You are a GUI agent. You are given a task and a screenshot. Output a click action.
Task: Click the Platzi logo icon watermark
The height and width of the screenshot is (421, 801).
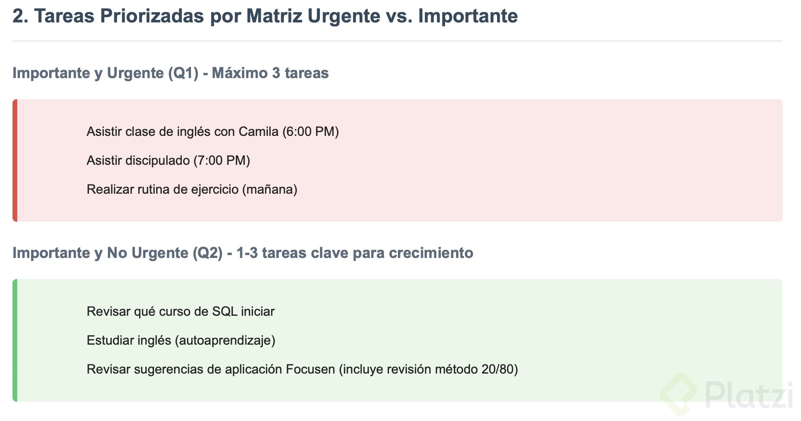679,393
